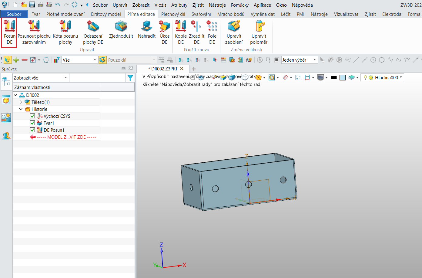Image resolution: width=422 pixels, height=278 pixels.
Task: Expand the Těleso(1) tree node
Action: [21, 102]
